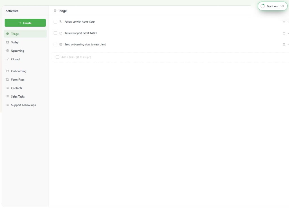The image size is (289, 208).
Task: Click the task type icon beside Review support ticket
Action: 61,33
